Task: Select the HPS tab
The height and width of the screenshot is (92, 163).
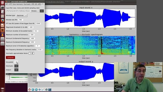Action: [x=43, y=4]
